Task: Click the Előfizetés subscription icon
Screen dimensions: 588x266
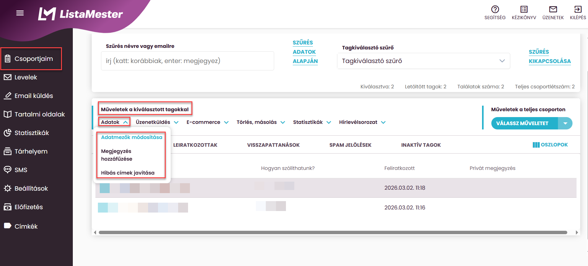Action: (8, 207)
